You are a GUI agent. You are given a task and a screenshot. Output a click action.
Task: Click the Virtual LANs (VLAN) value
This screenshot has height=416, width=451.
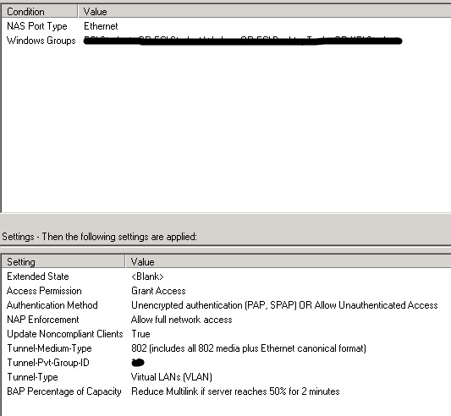click(x=172, y=377)
